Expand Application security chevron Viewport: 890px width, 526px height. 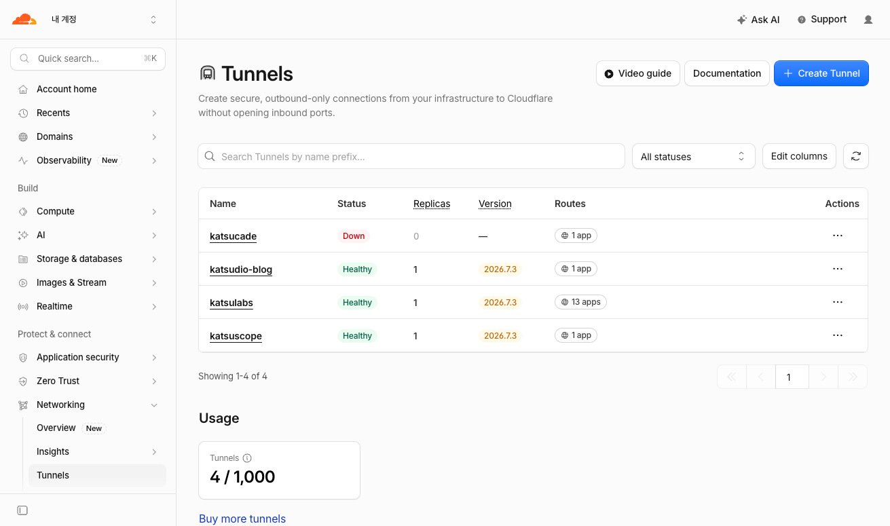coord(154,358)
